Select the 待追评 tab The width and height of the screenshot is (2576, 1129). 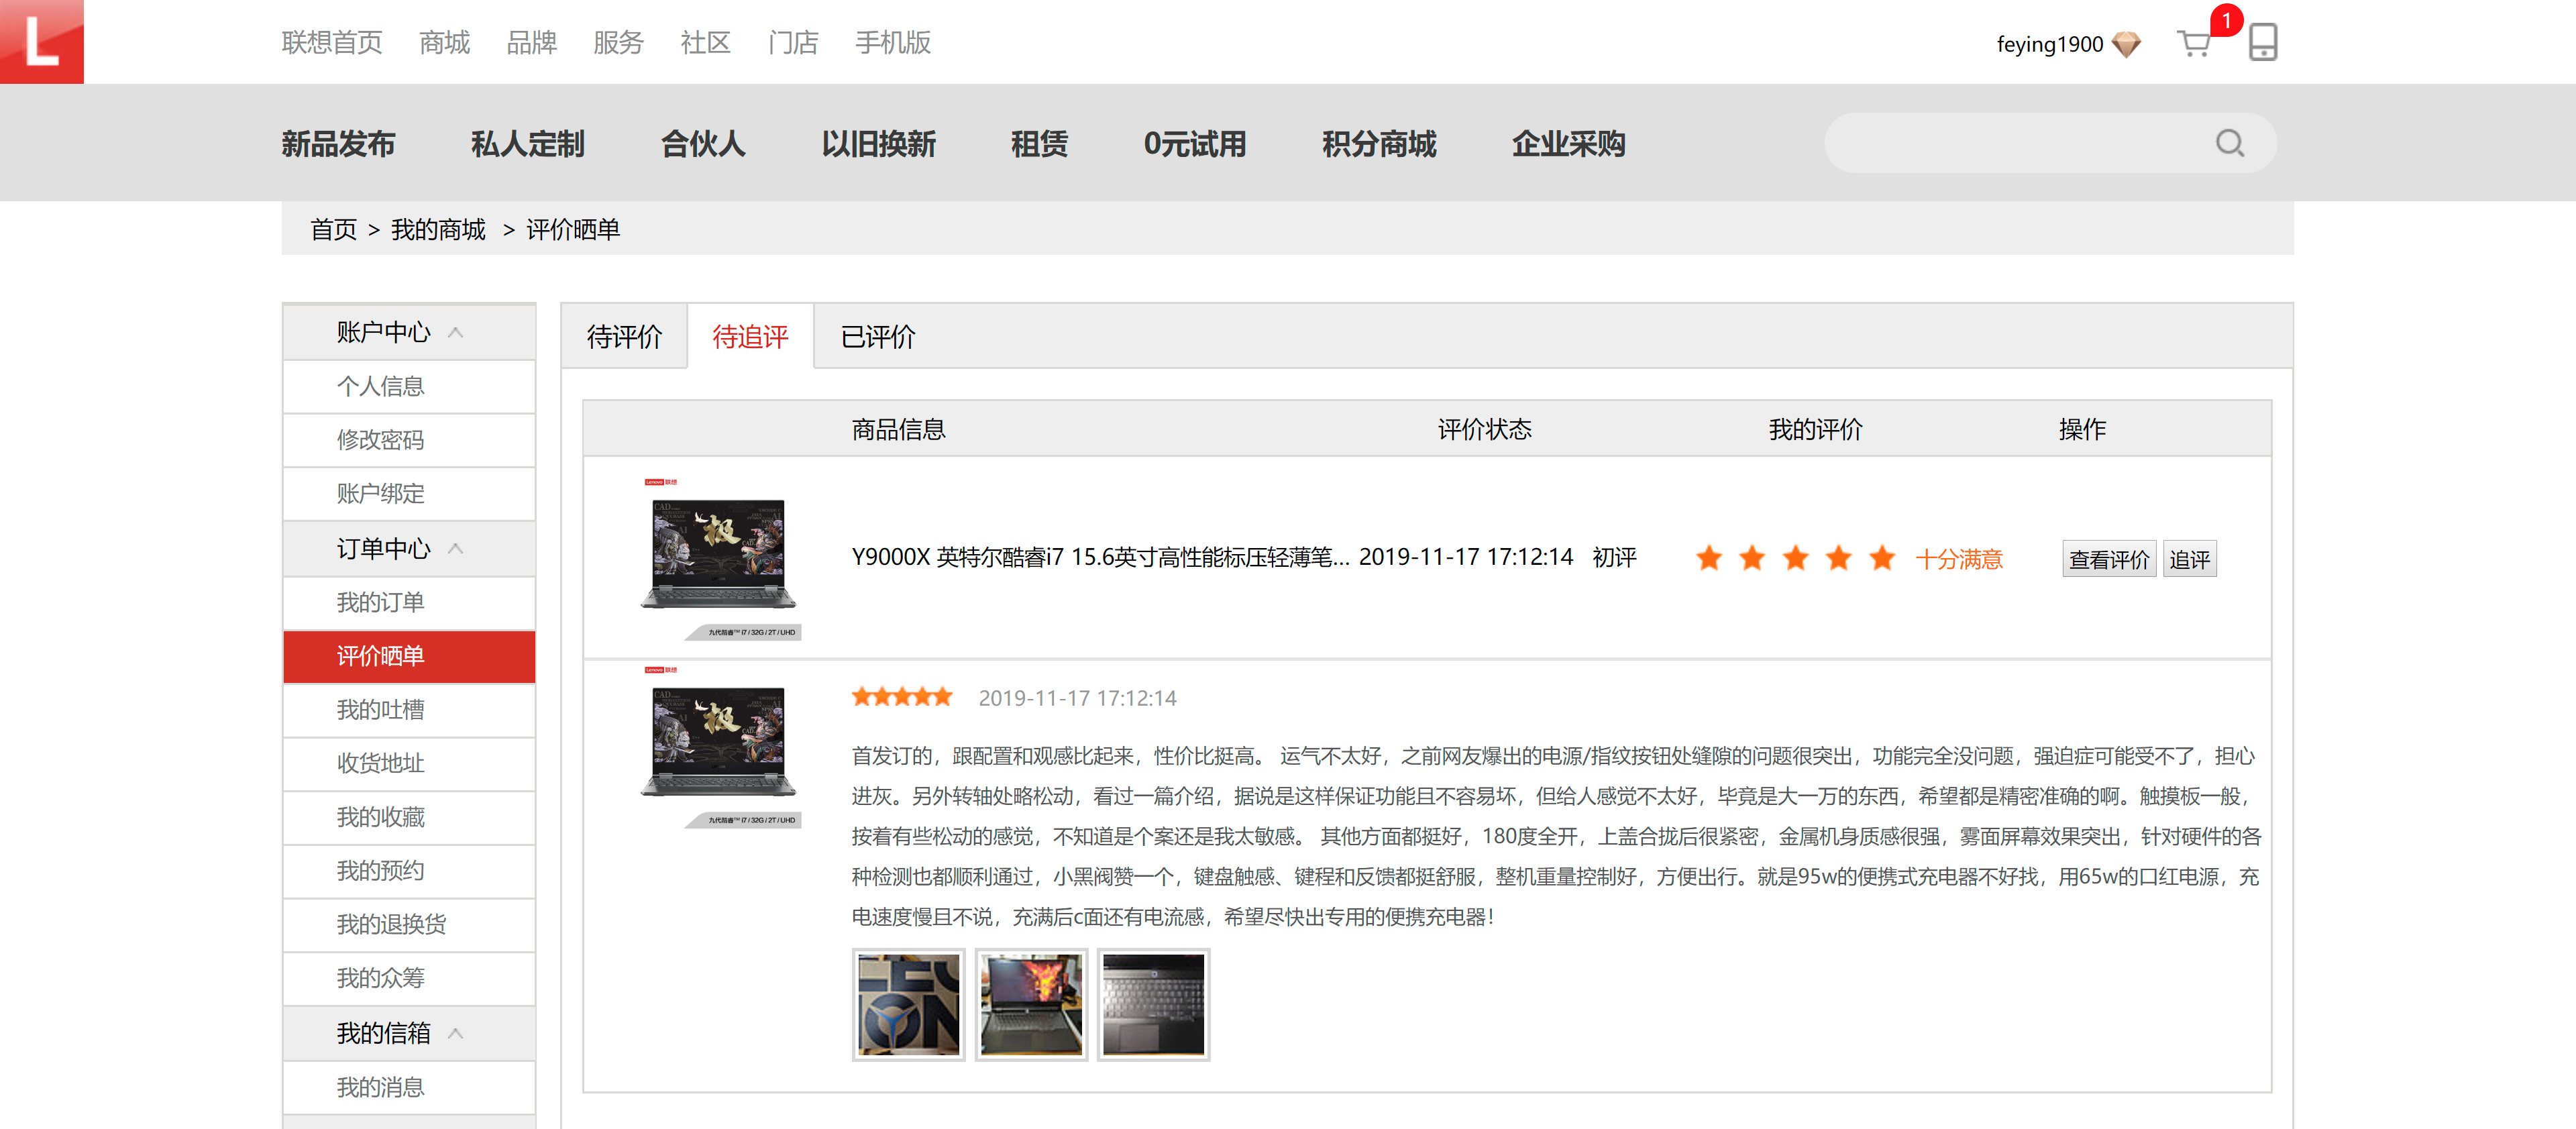750,337
